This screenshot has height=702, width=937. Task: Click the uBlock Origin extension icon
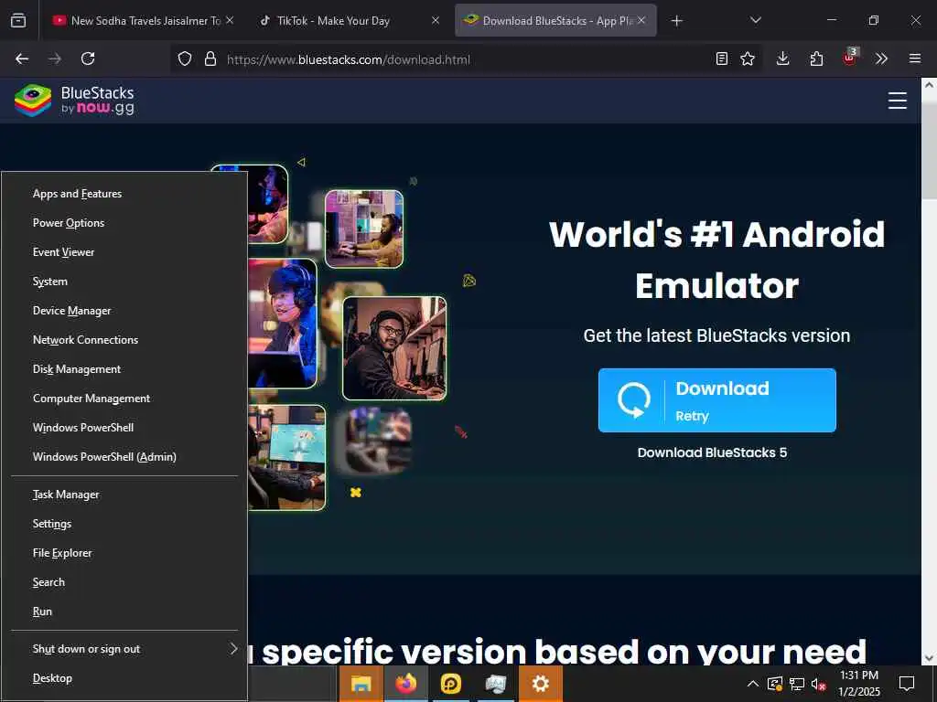tap(850, 58)
